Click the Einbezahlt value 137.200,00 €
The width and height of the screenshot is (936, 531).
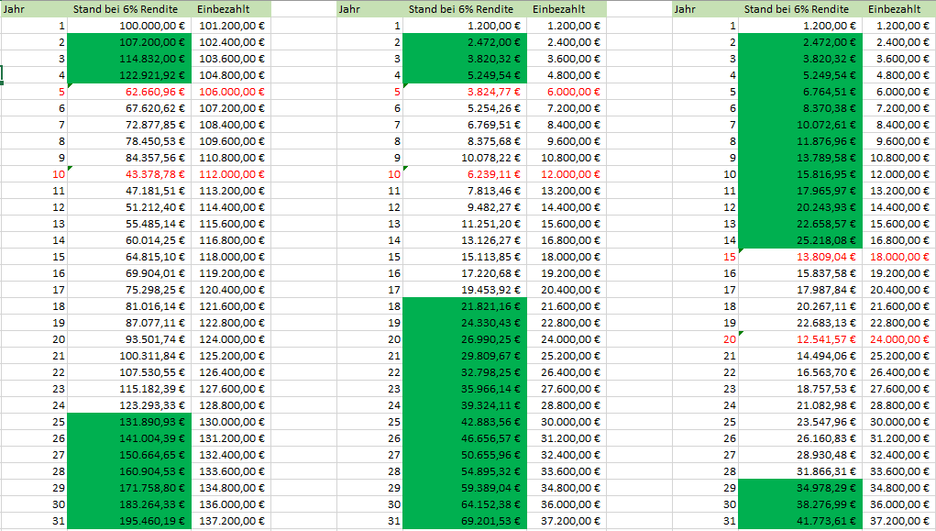click(x=231, y=521)
